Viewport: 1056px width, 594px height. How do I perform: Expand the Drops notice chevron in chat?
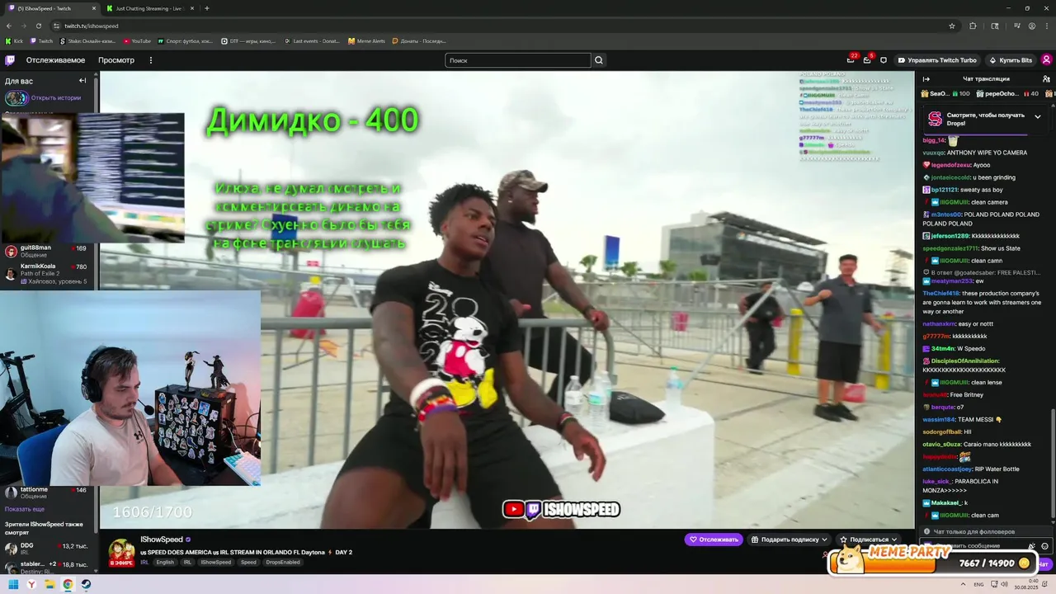click(1037, 116)
